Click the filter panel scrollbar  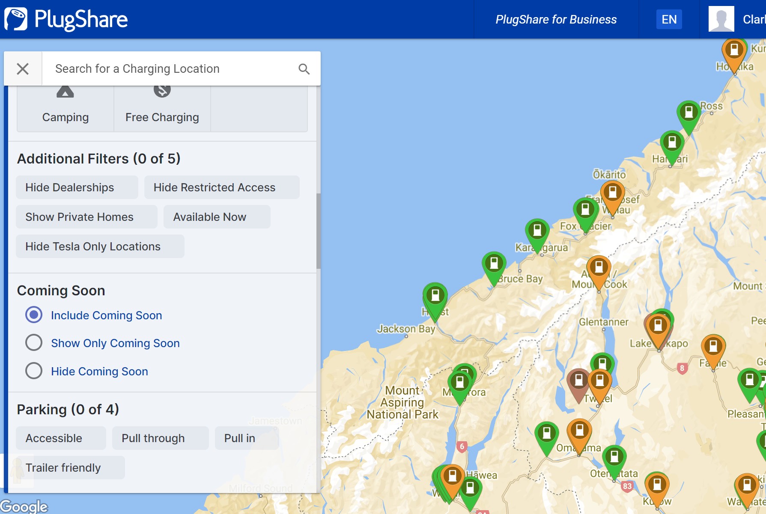click(x=318, y=231)
